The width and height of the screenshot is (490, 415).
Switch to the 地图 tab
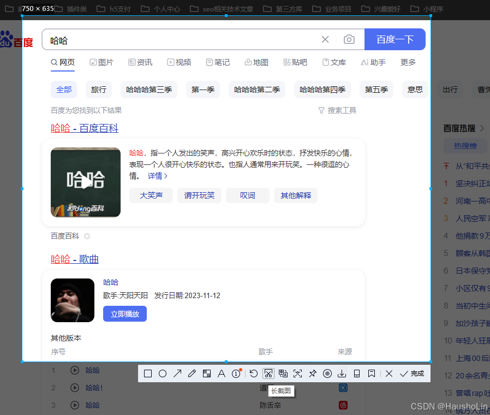coord(256,62)
